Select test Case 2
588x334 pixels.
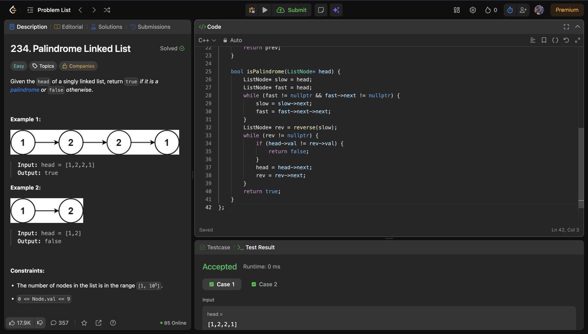[x=264, y=284]
